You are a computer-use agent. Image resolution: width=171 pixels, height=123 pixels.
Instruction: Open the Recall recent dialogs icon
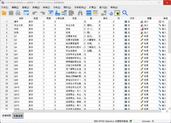(x=26, y=13)
